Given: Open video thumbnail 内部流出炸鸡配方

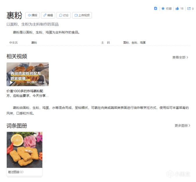Looking at the screenshot, I should (28, 74).
